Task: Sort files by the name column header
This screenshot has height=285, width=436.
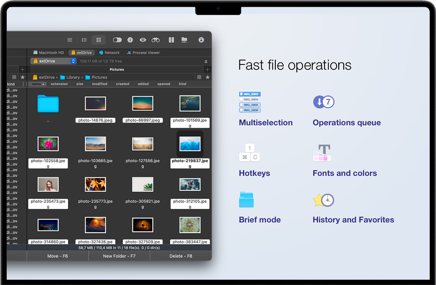Action: click(x=37, y=84)
